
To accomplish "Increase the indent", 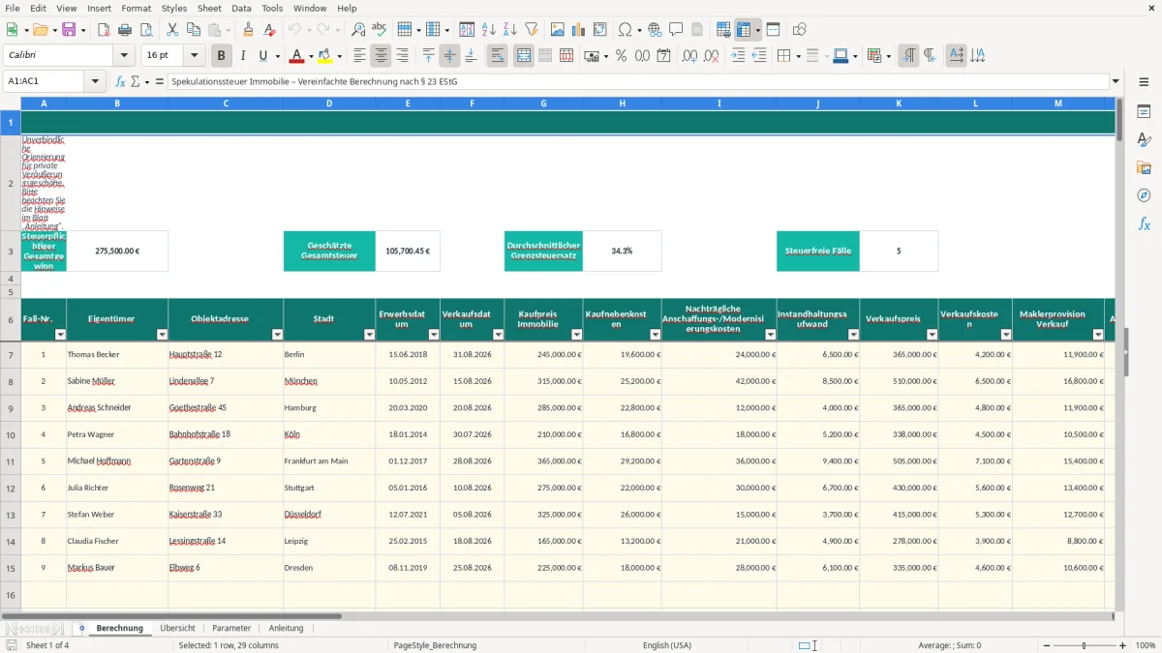I will click(738, 56).
